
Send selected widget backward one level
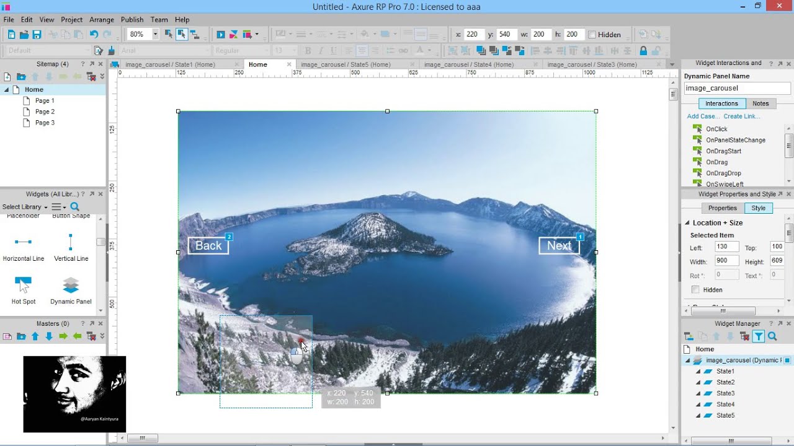(x=520, y=51)
